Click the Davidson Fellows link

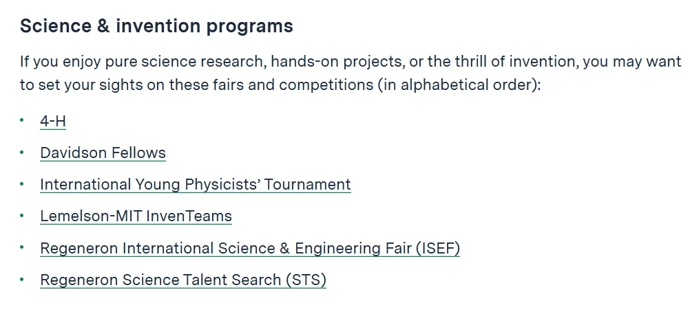point(103,153)
